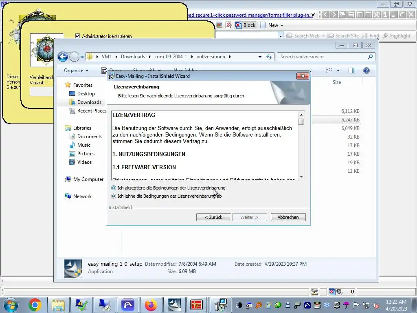The image size is (417, 313).
Task: Close the Easy-Mailing InstallShield Wizard
Action: pyautogui.click(x=303, y=76)
